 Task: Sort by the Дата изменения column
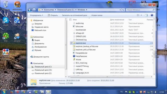(117, 20)
